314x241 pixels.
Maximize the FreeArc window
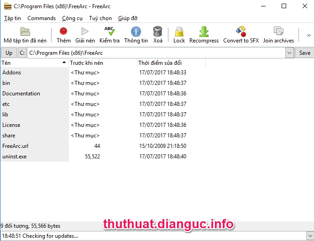tap(284, 6)
